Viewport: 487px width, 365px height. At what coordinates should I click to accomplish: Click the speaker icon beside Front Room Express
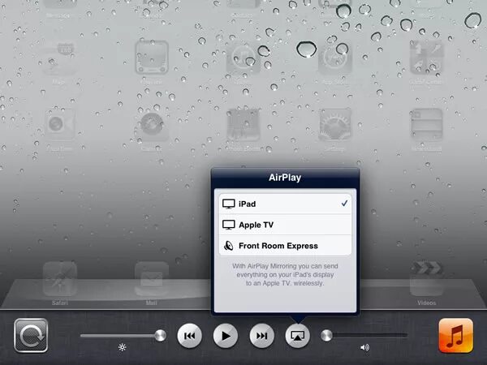click(x=229, y=246)
